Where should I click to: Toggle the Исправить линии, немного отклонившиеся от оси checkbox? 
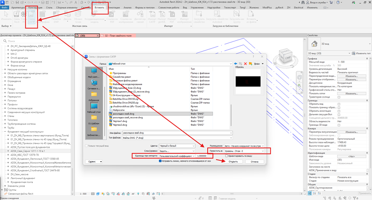pos(160,161)
